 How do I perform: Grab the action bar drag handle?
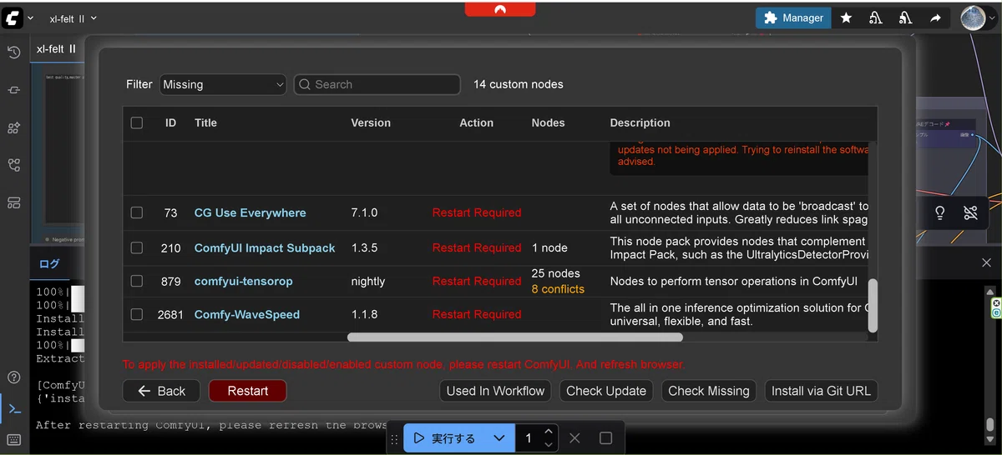coord(395,438)
